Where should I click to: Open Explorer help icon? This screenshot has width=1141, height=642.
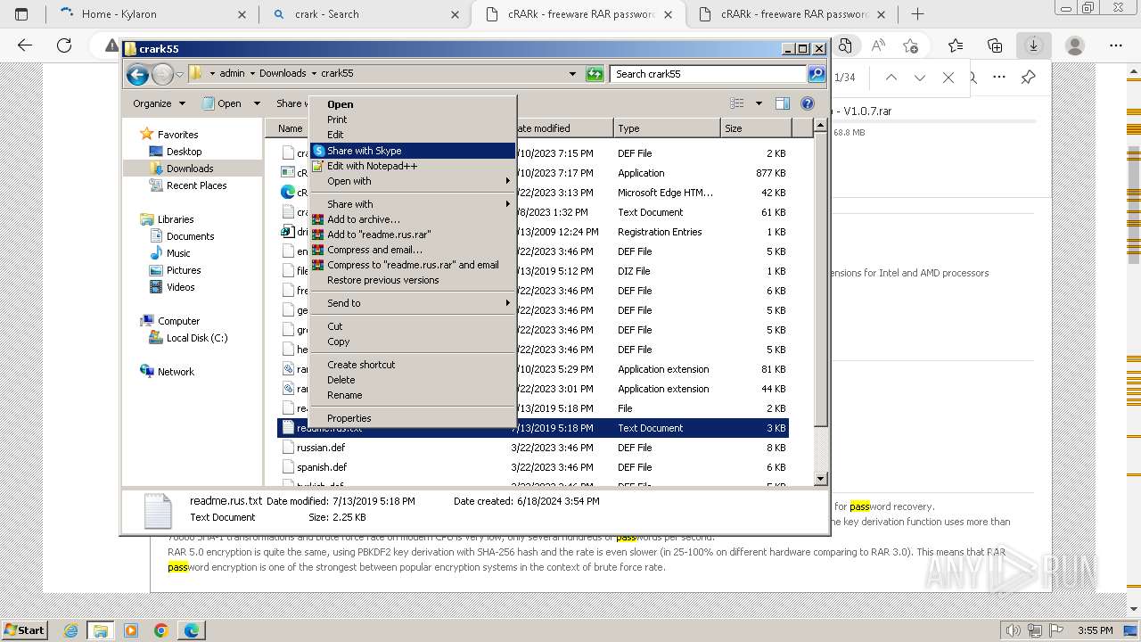[x=808, y=103]
